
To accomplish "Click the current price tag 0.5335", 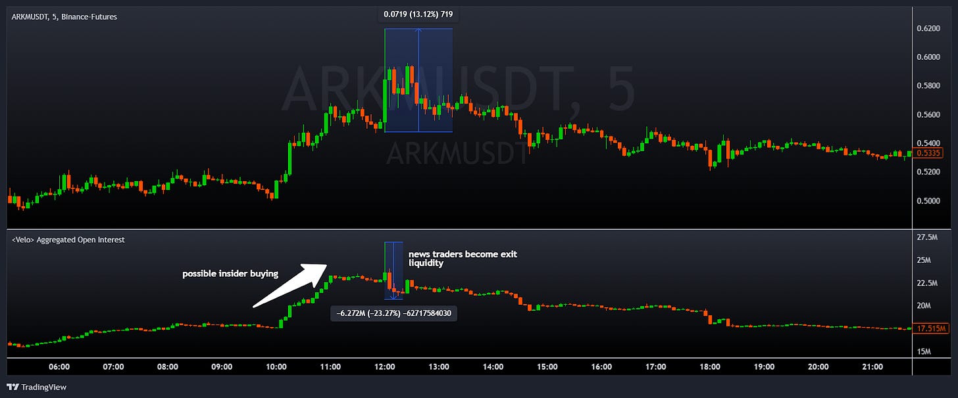I will coord(930,154).
